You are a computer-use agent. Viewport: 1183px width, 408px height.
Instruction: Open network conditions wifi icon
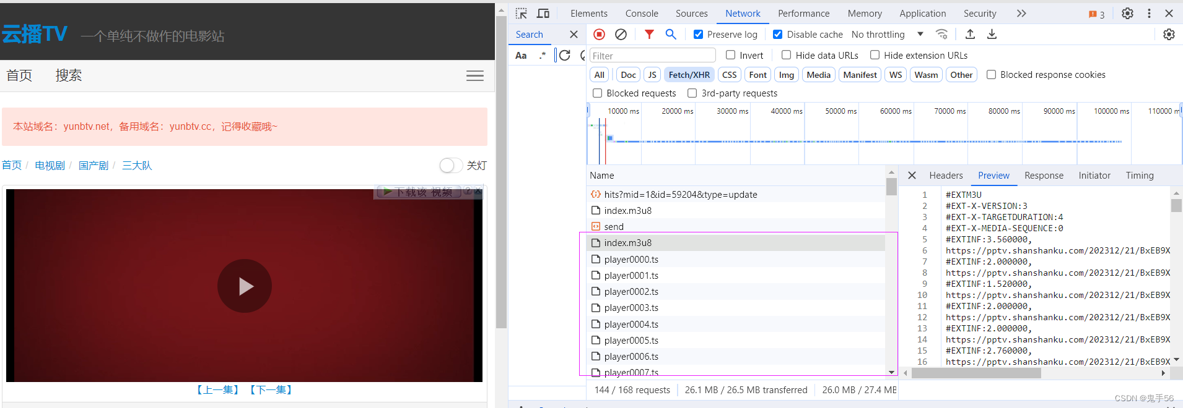[941, 34]
